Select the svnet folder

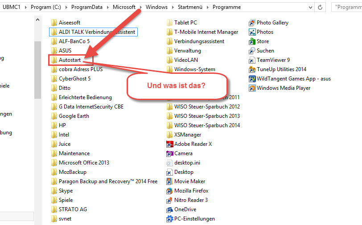click(62, 219)
